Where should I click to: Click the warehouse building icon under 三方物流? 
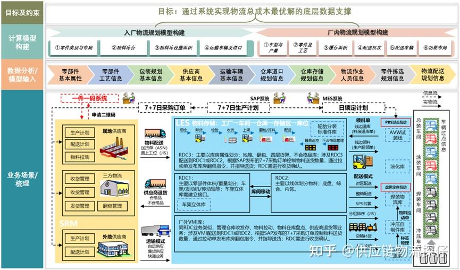click(114, 188)
